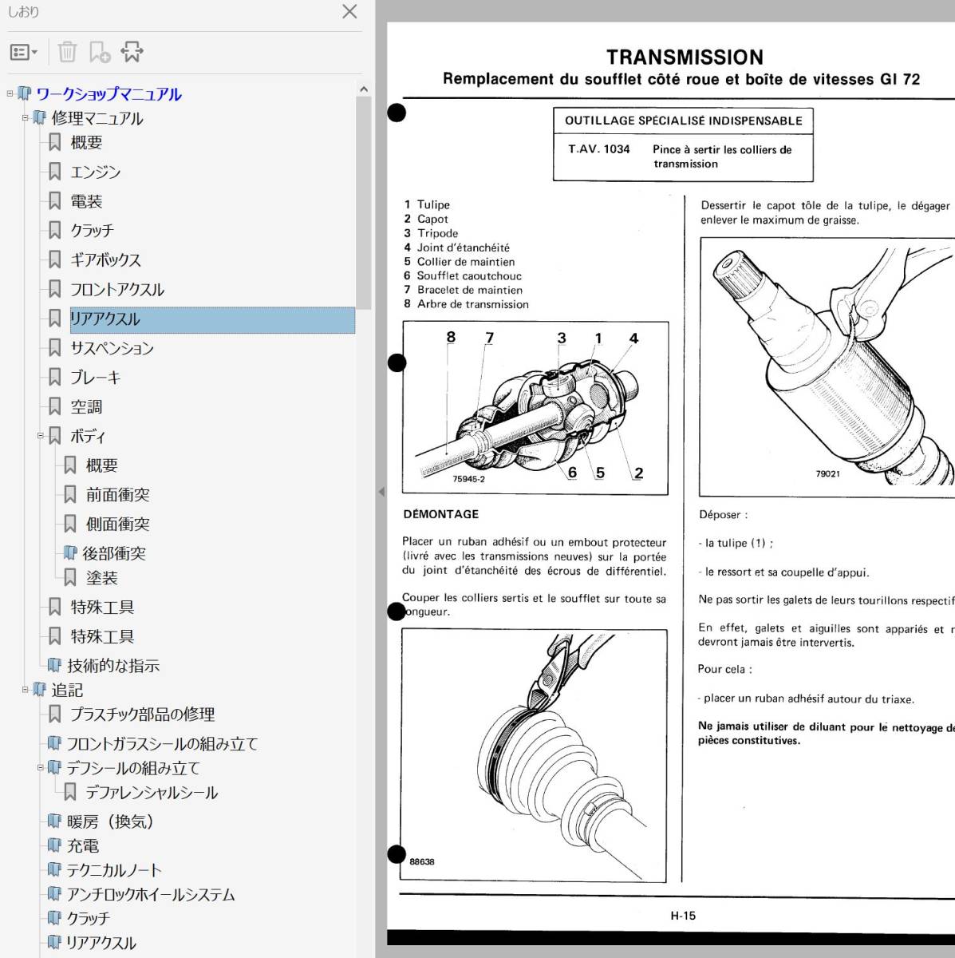Open the クラッチ bookmark under 修理マニュアル
955x958 pixels.
coord(93,231)
